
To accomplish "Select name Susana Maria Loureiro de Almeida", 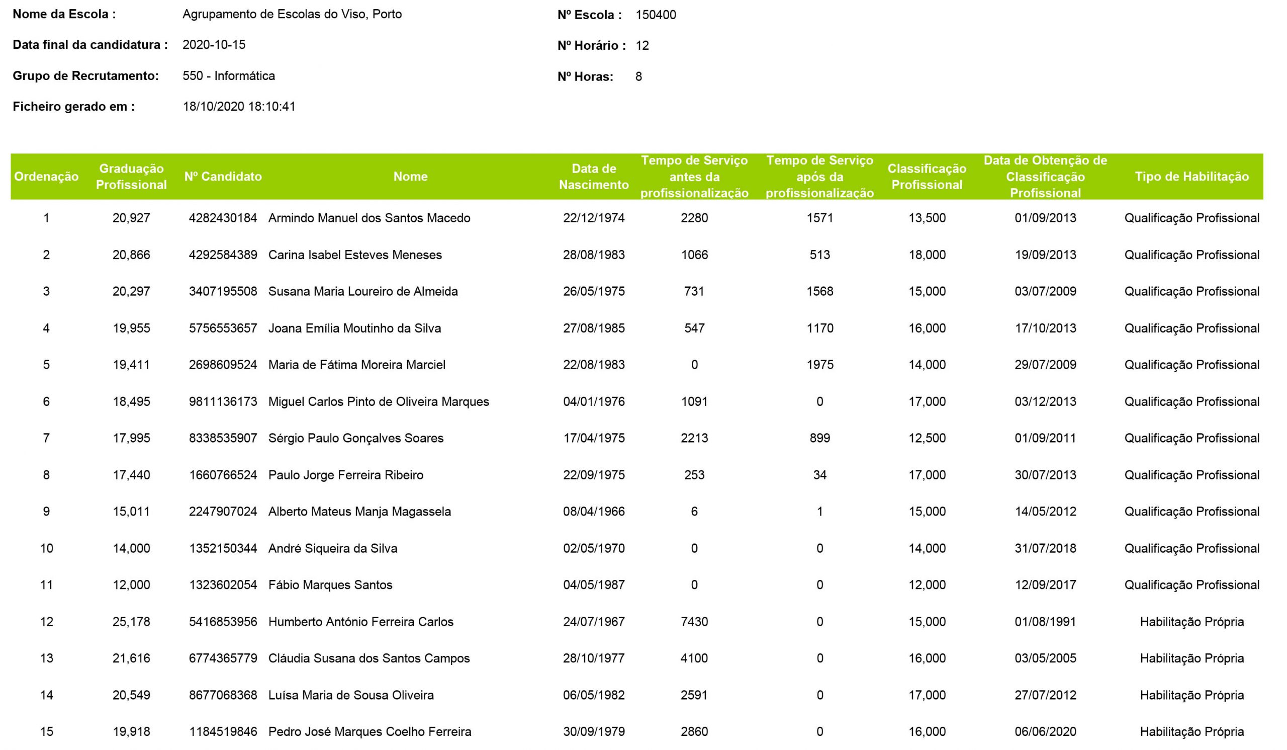I will point(363,292).
